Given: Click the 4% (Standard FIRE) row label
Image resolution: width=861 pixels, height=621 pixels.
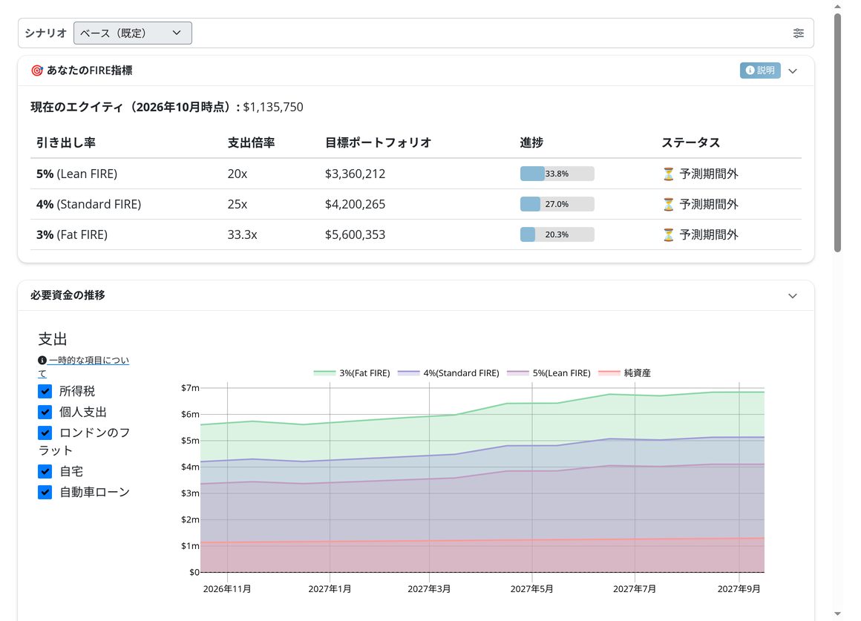Looking at the screenshot, I should coord(89,204).
